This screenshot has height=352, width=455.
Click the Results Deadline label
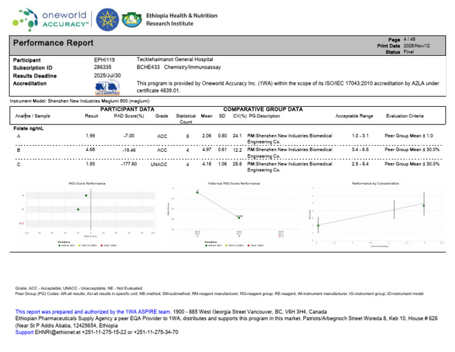tap(35, 76)
